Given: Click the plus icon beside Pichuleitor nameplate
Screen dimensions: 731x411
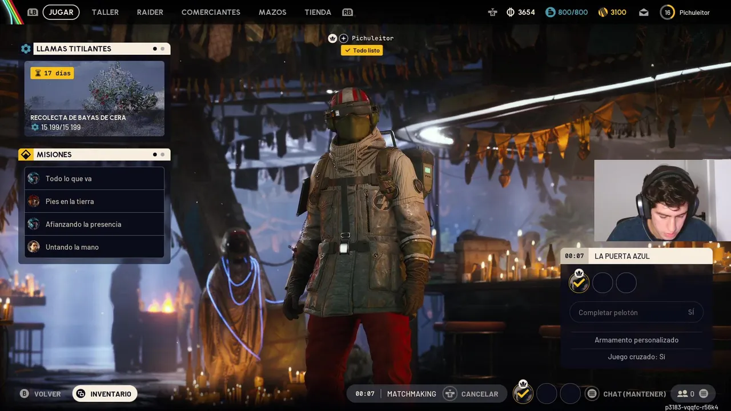Looking at the screenshot, I should (343, 38).
